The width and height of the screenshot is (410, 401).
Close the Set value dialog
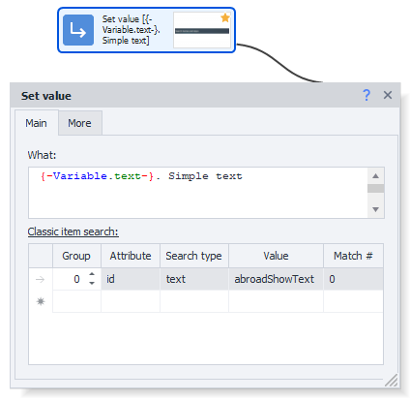coord(388,95)
